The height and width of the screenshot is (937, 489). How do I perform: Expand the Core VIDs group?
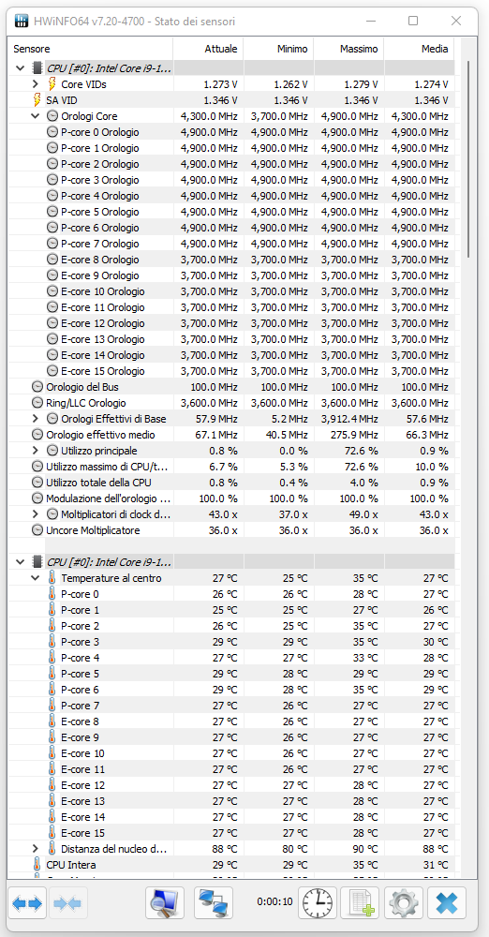point(36,84)
